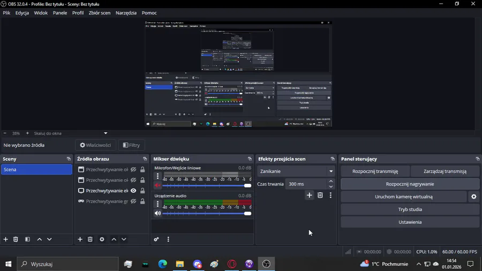The width and height of the screenshot is (482, 271).
Task: Unmute the Mikrofon/Wejście liniowe channel
Action: 157,185
